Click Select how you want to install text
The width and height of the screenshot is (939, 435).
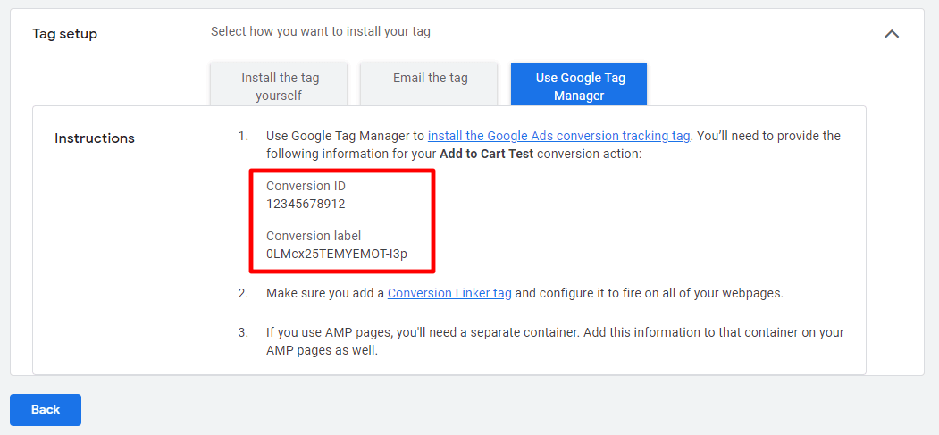(321, 31)
